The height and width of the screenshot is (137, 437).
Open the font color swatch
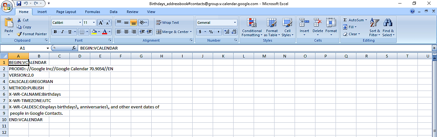pos(104,32)
